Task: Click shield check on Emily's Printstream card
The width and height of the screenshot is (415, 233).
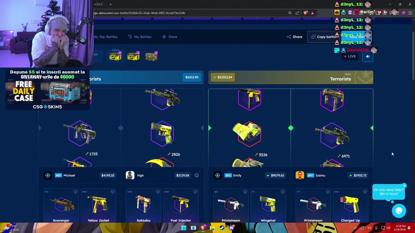Action: point(245,192)
